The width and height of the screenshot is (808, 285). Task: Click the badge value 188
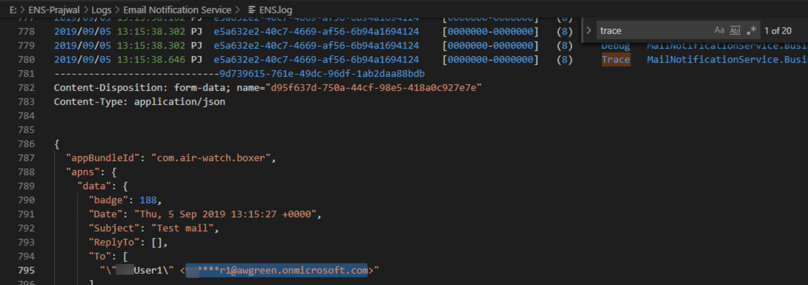tap(148, 200)
